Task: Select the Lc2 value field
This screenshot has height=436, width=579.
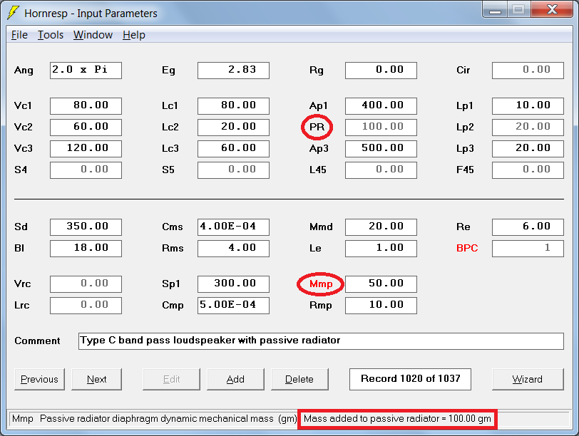Action: coord(233,128)
